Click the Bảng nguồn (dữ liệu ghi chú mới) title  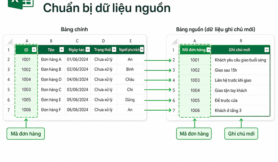(215, 29)
